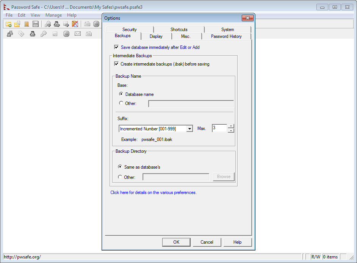
Task: Open the Manage menu
Action: tap(54, 15)
